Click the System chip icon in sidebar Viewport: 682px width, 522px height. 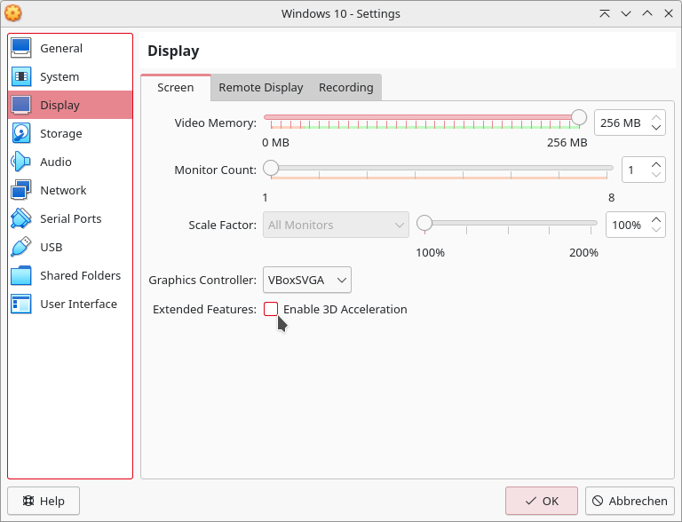(x=21, y=76)
